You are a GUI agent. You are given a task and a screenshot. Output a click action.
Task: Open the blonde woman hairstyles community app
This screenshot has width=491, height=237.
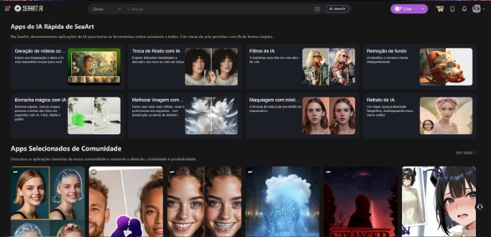pyautogui.click(x=48, y=202)
